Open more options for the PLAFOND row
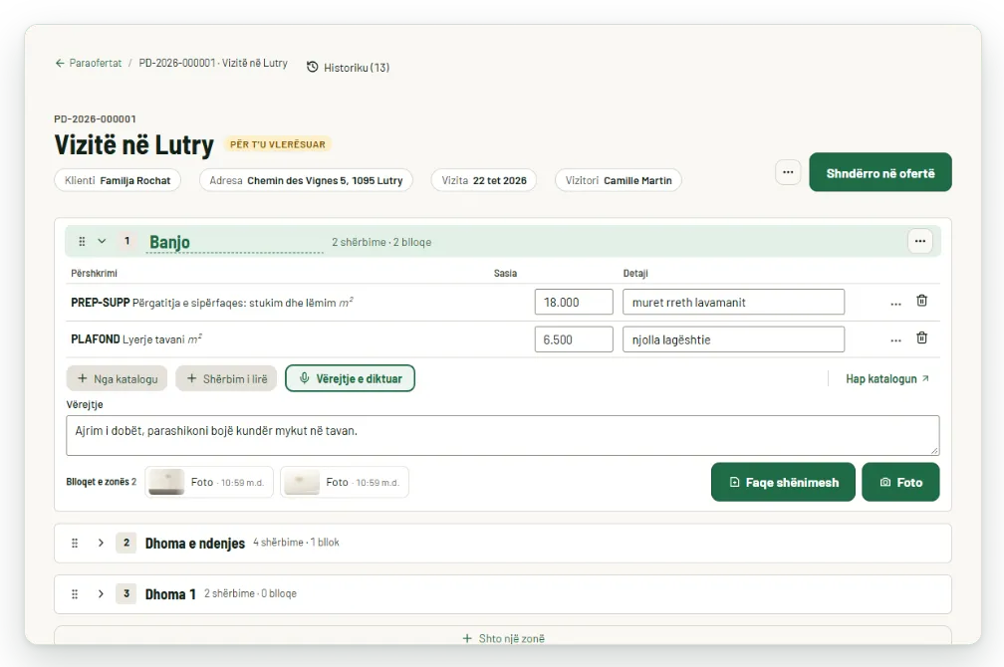 tap(895, 339)
